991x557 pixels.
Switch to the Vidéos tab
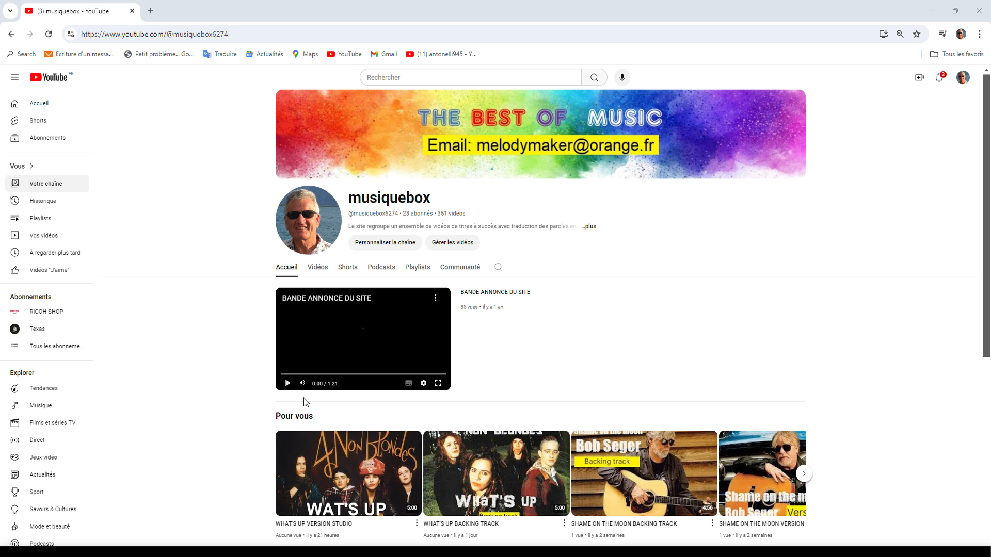coord(317,267)
